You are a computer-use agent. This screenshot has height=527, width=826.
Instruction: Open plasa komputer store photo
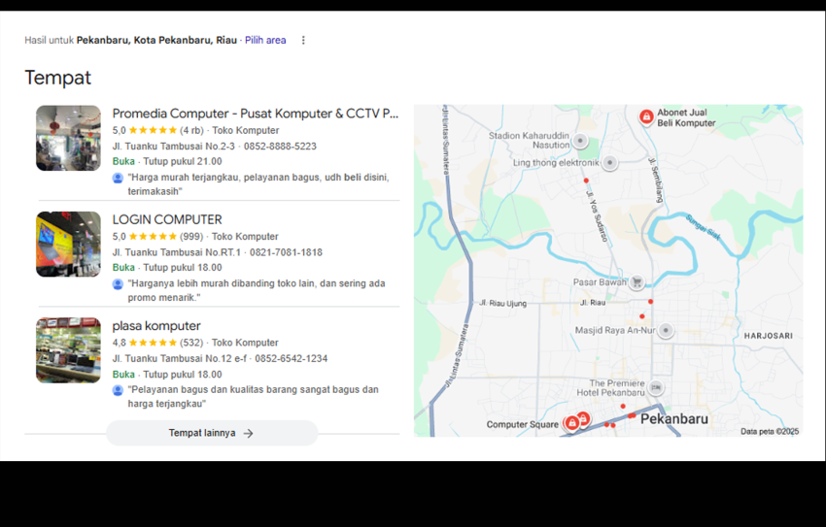tap(68, 350)
